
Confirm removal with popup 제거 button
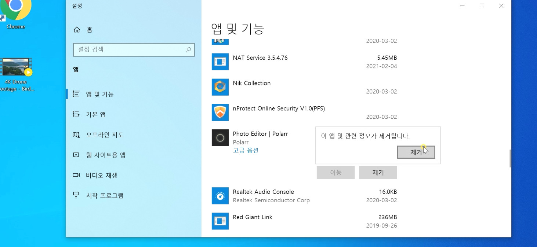click(x=416, y=152)
